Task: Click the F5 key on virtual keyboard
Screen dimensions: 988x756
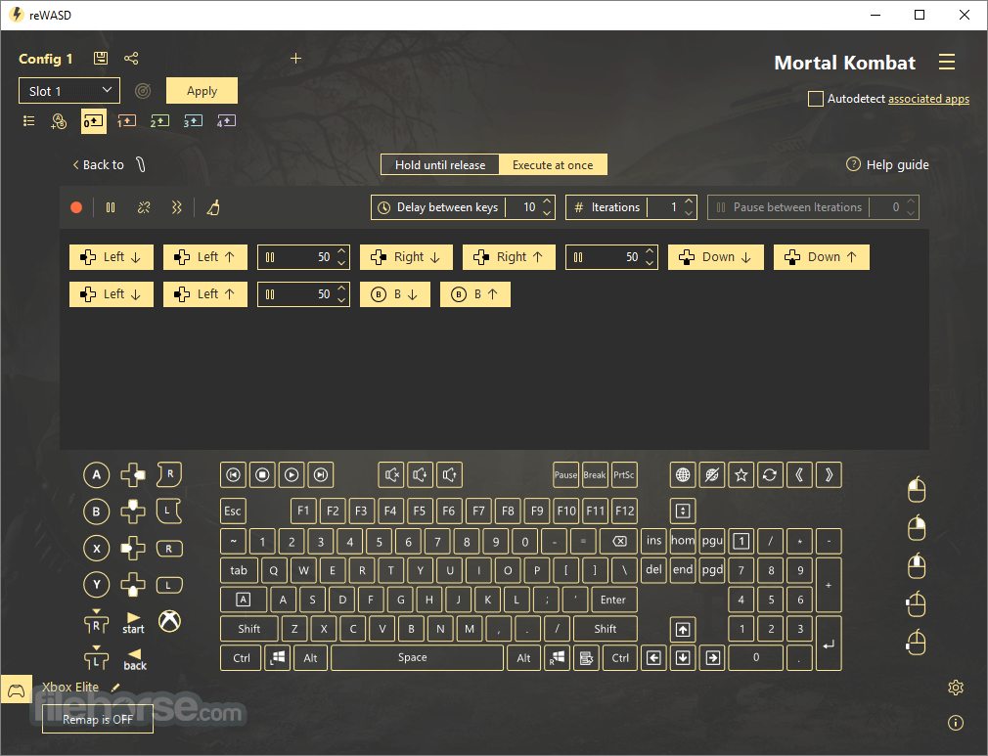Action: point(419,511)
